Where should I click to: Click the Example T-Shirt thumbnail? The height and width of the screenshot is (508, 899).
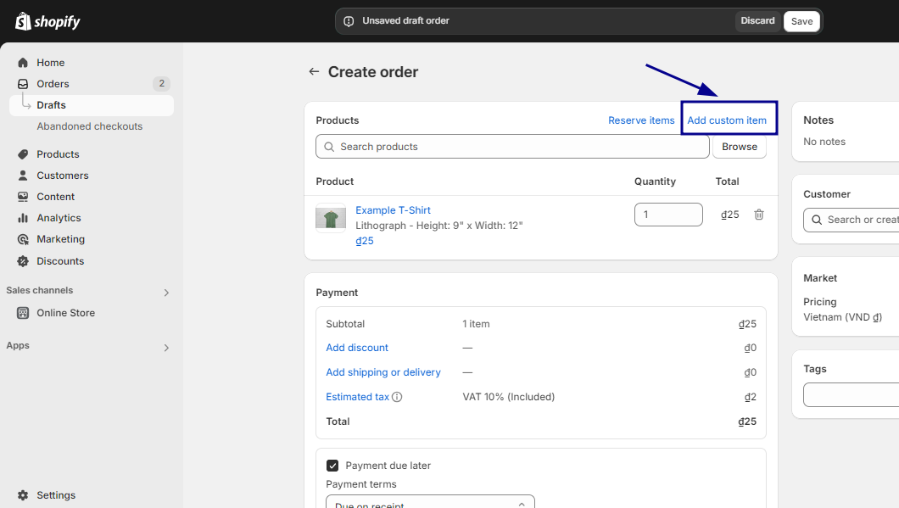tap(331, 218)
